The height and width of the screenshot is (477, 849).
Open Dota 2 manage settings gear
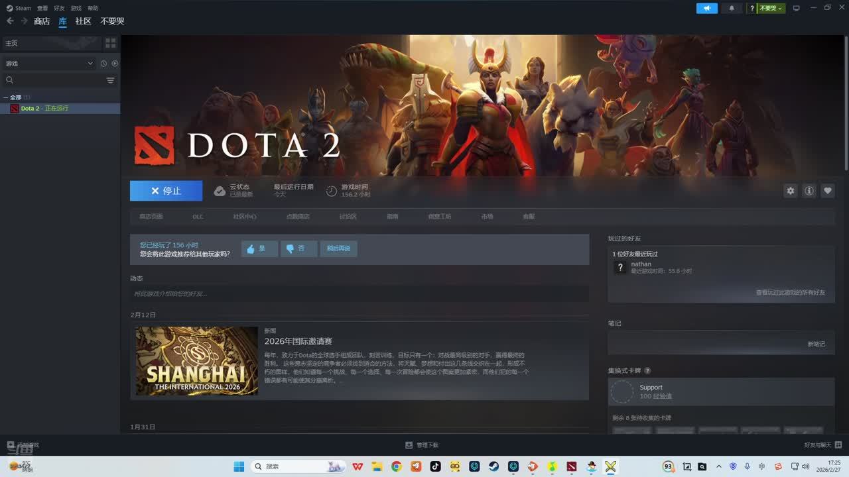pos(791,191)
